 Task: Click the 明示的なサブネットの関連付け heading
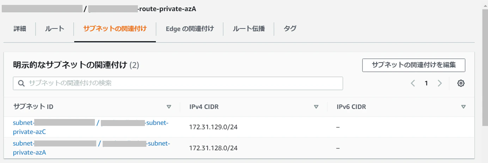[70, 65]
